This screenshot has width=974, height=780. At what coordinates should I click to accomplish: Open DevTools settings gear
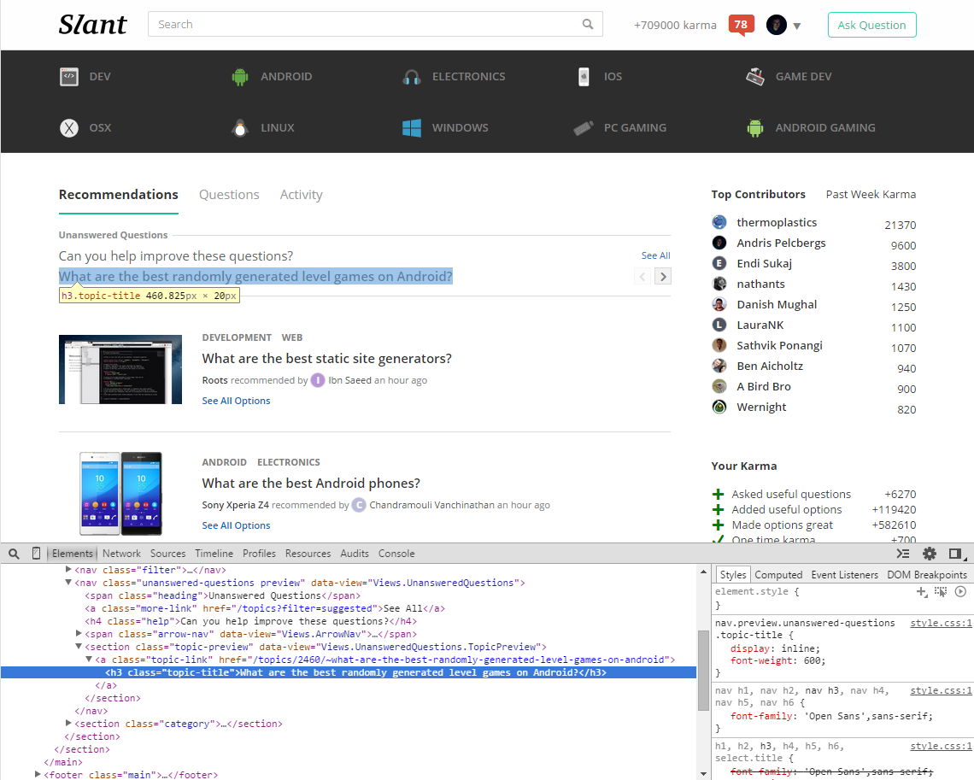(x=930, y=554)
